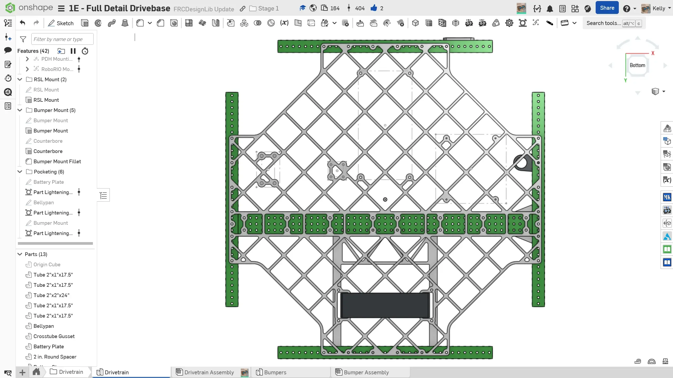Click the Boolean tool icon
This screenshot has width=673, height=378.
click(x=257, y=23)
